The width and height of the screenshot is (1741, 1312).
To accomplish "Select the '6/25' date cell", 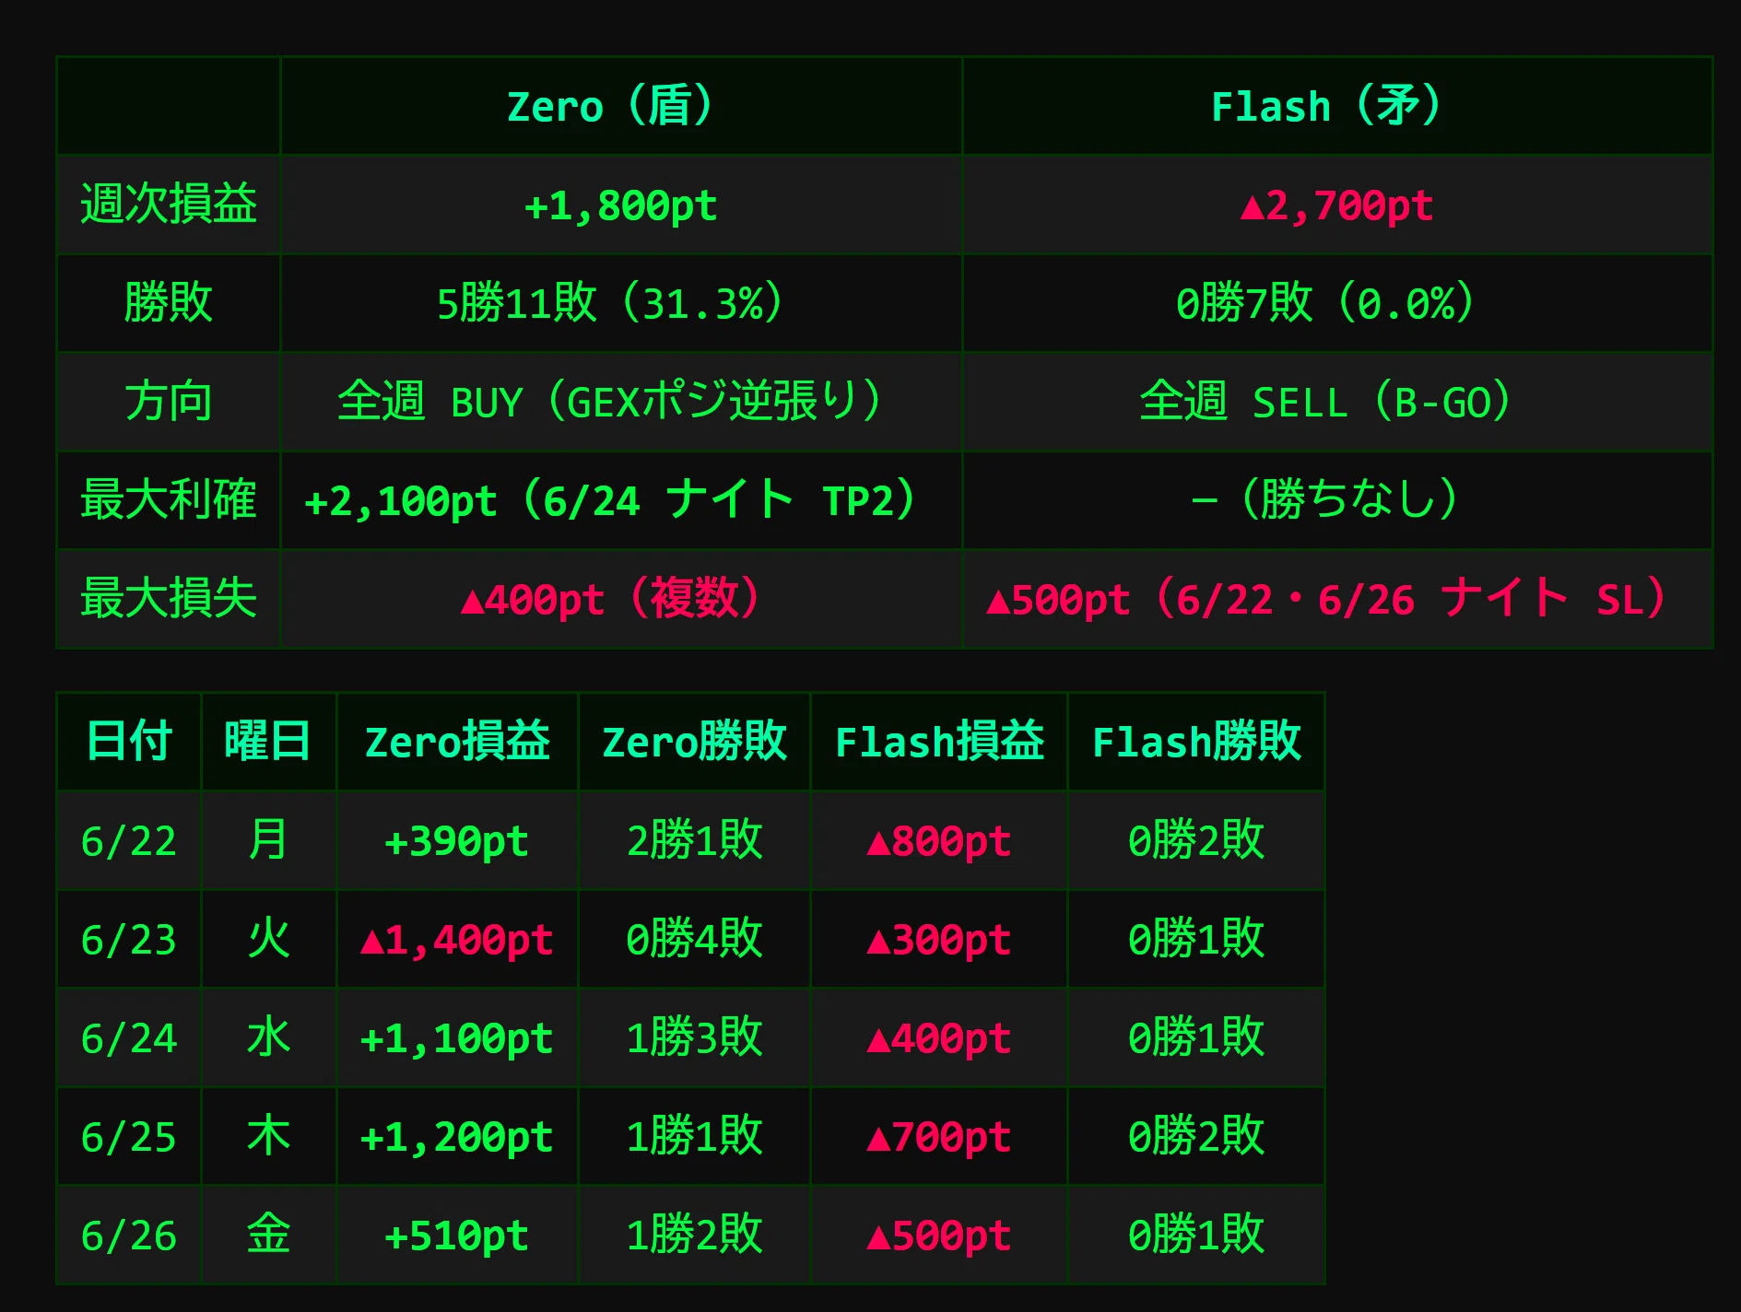I will [129, 1136].
